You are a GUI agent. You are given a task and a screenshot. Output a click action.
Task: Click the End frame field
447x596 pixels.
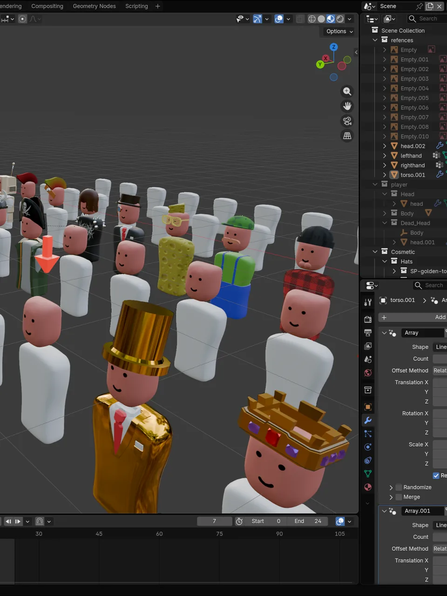[308, 521]
